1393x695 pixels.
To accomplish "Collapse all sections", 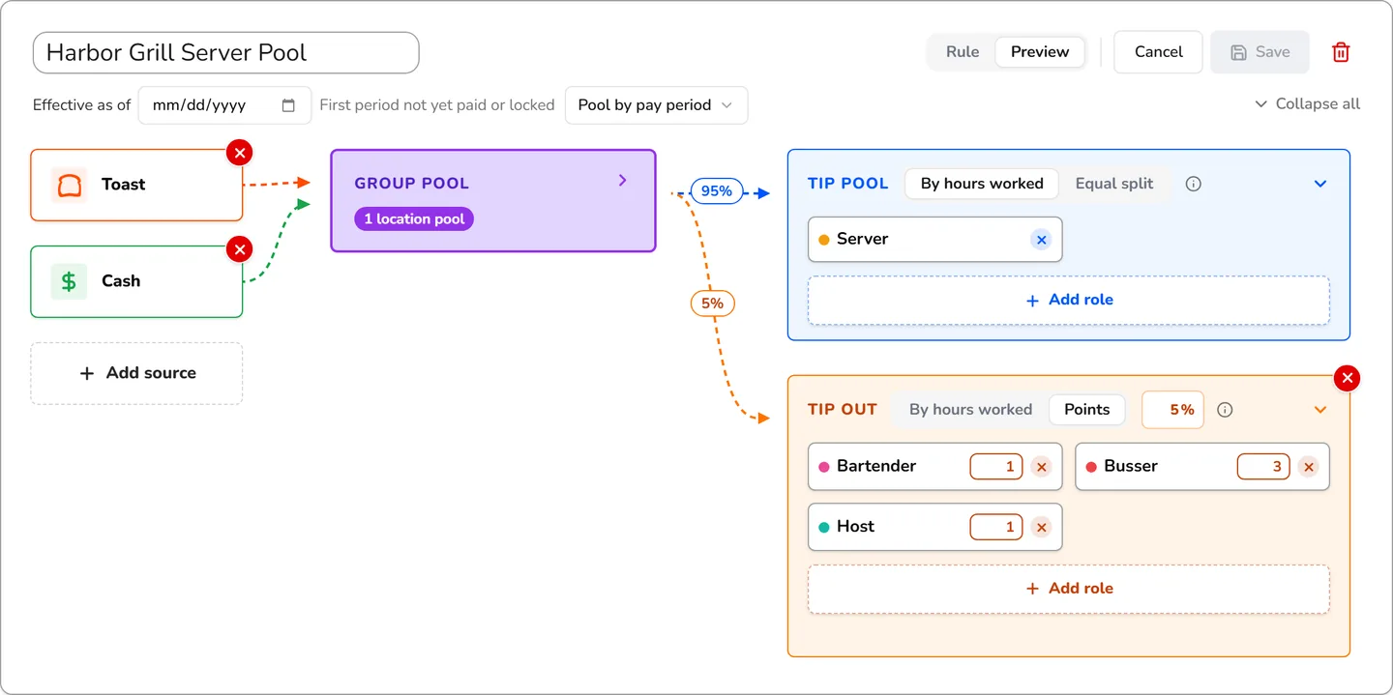I will coord(1307,103).
